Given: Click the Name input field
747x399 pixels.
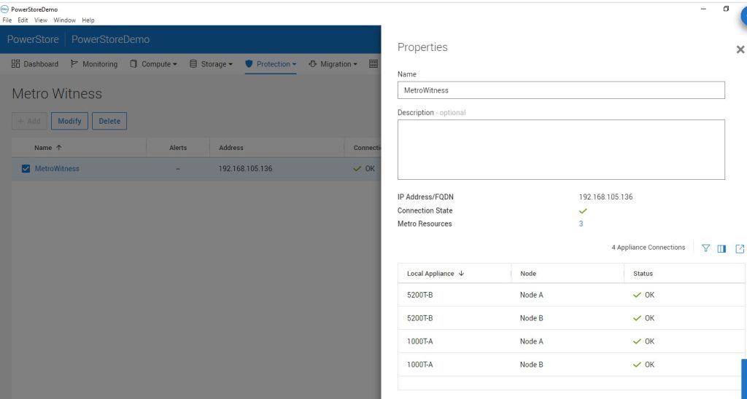Looking at the screenshot, I should click(560, 90).
